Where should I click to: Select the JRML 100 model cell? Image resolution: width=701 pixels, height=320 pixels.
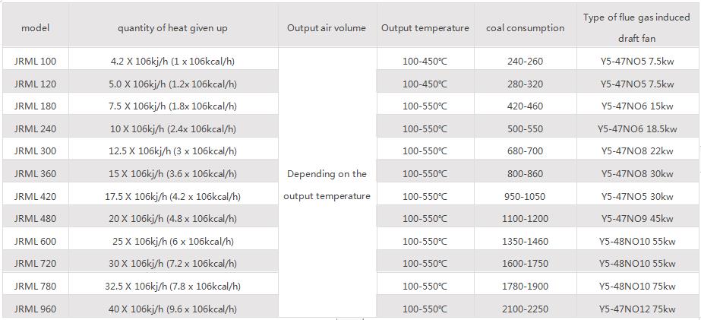35,62
